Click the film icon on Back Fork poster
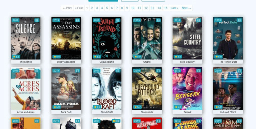256x129 pixels. click(x=77, y=71)
